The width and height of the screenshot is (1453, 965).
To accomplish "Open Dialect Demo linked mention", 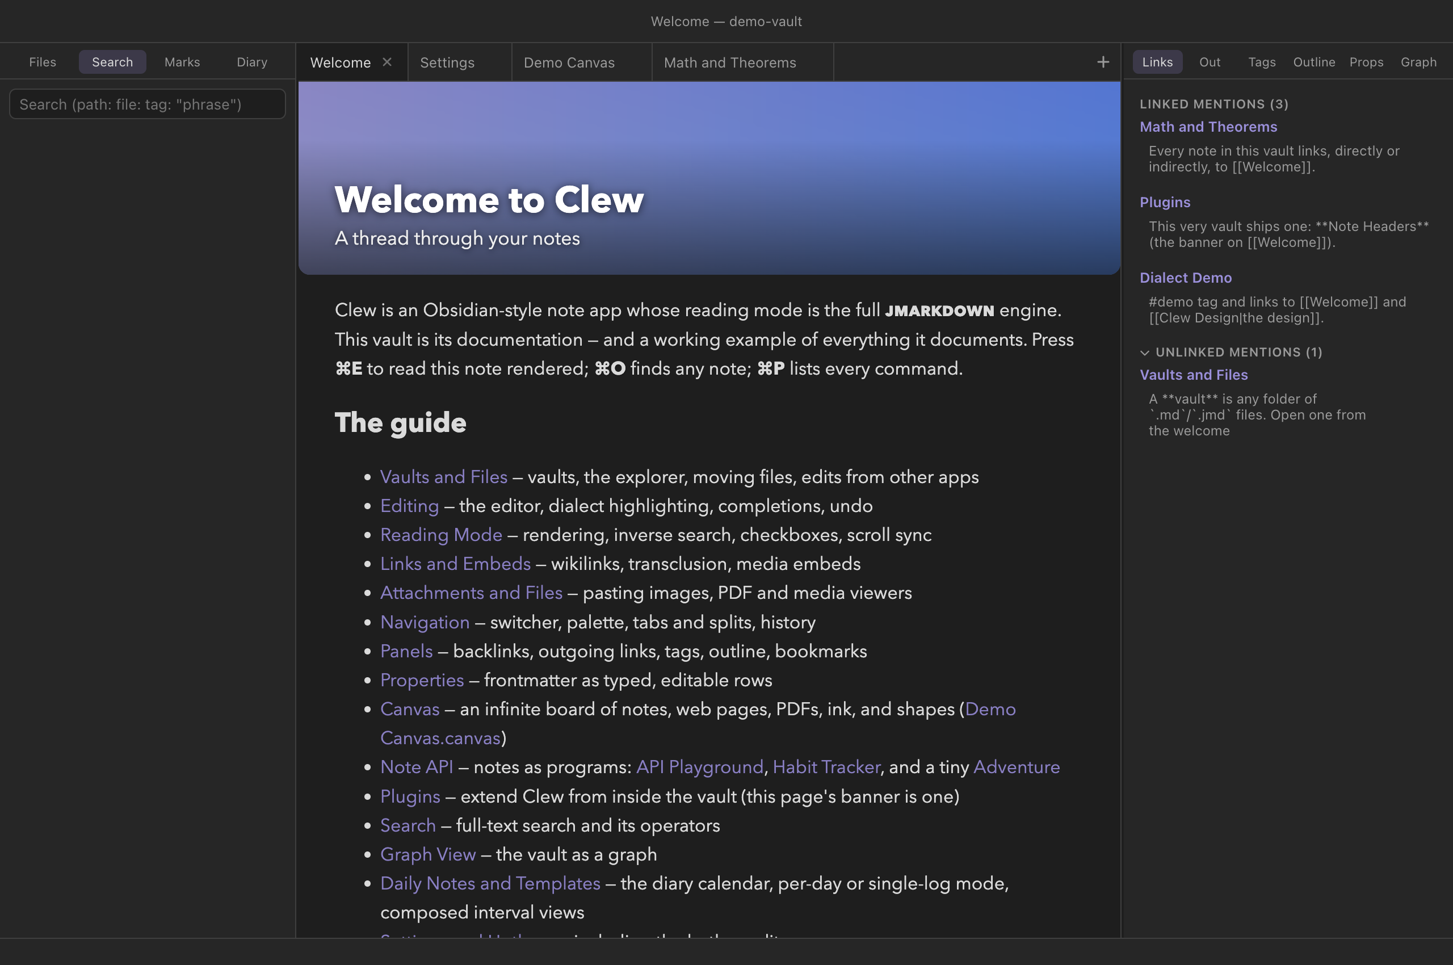I will (x=1185, y=278).
